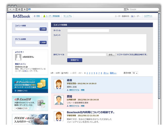This screenshot has width=165, height=131.
Task: Click the eBASE user avatar placeholder
Action: pos(18,57)
